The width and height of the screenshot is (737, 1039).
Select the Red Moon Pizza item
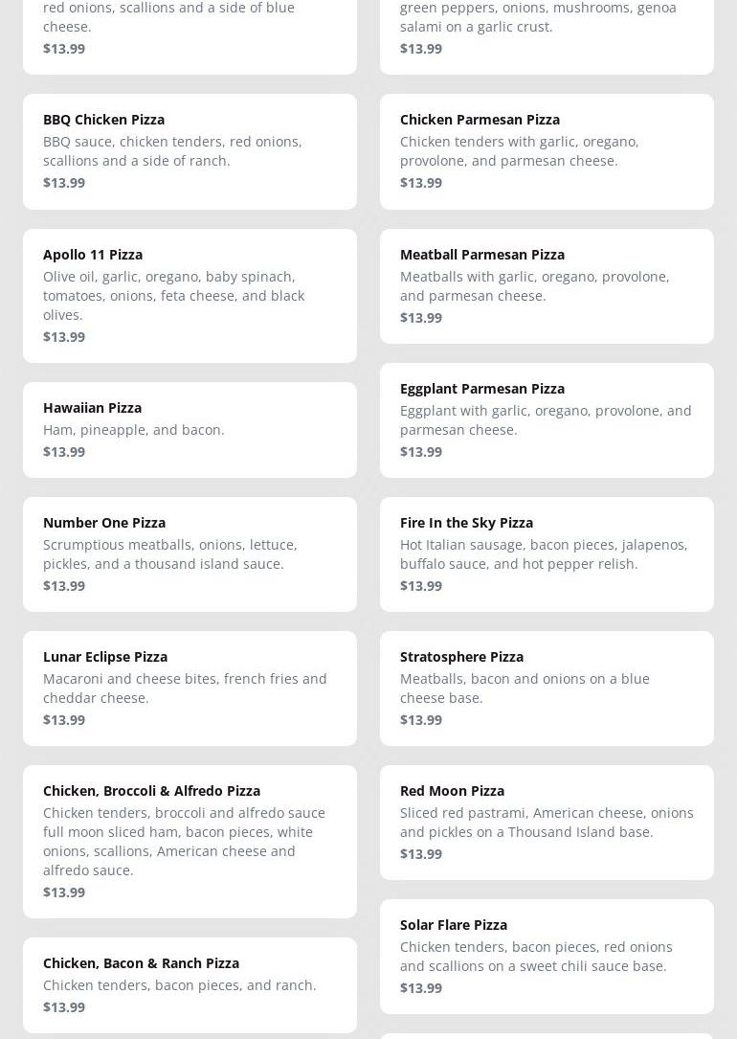click(x=547, y=822)
